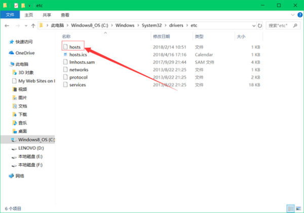Image resolution: width=304 pixels, height=213 pixels.
Task: Open 网络 in the navigation pane
Action: [x=20, y=175]
